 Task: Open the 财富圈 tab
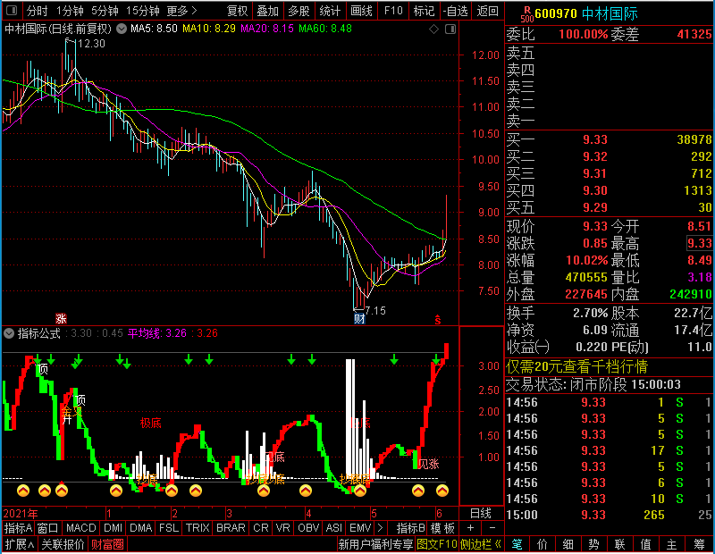pyautogui.click(x=107, y=544)
